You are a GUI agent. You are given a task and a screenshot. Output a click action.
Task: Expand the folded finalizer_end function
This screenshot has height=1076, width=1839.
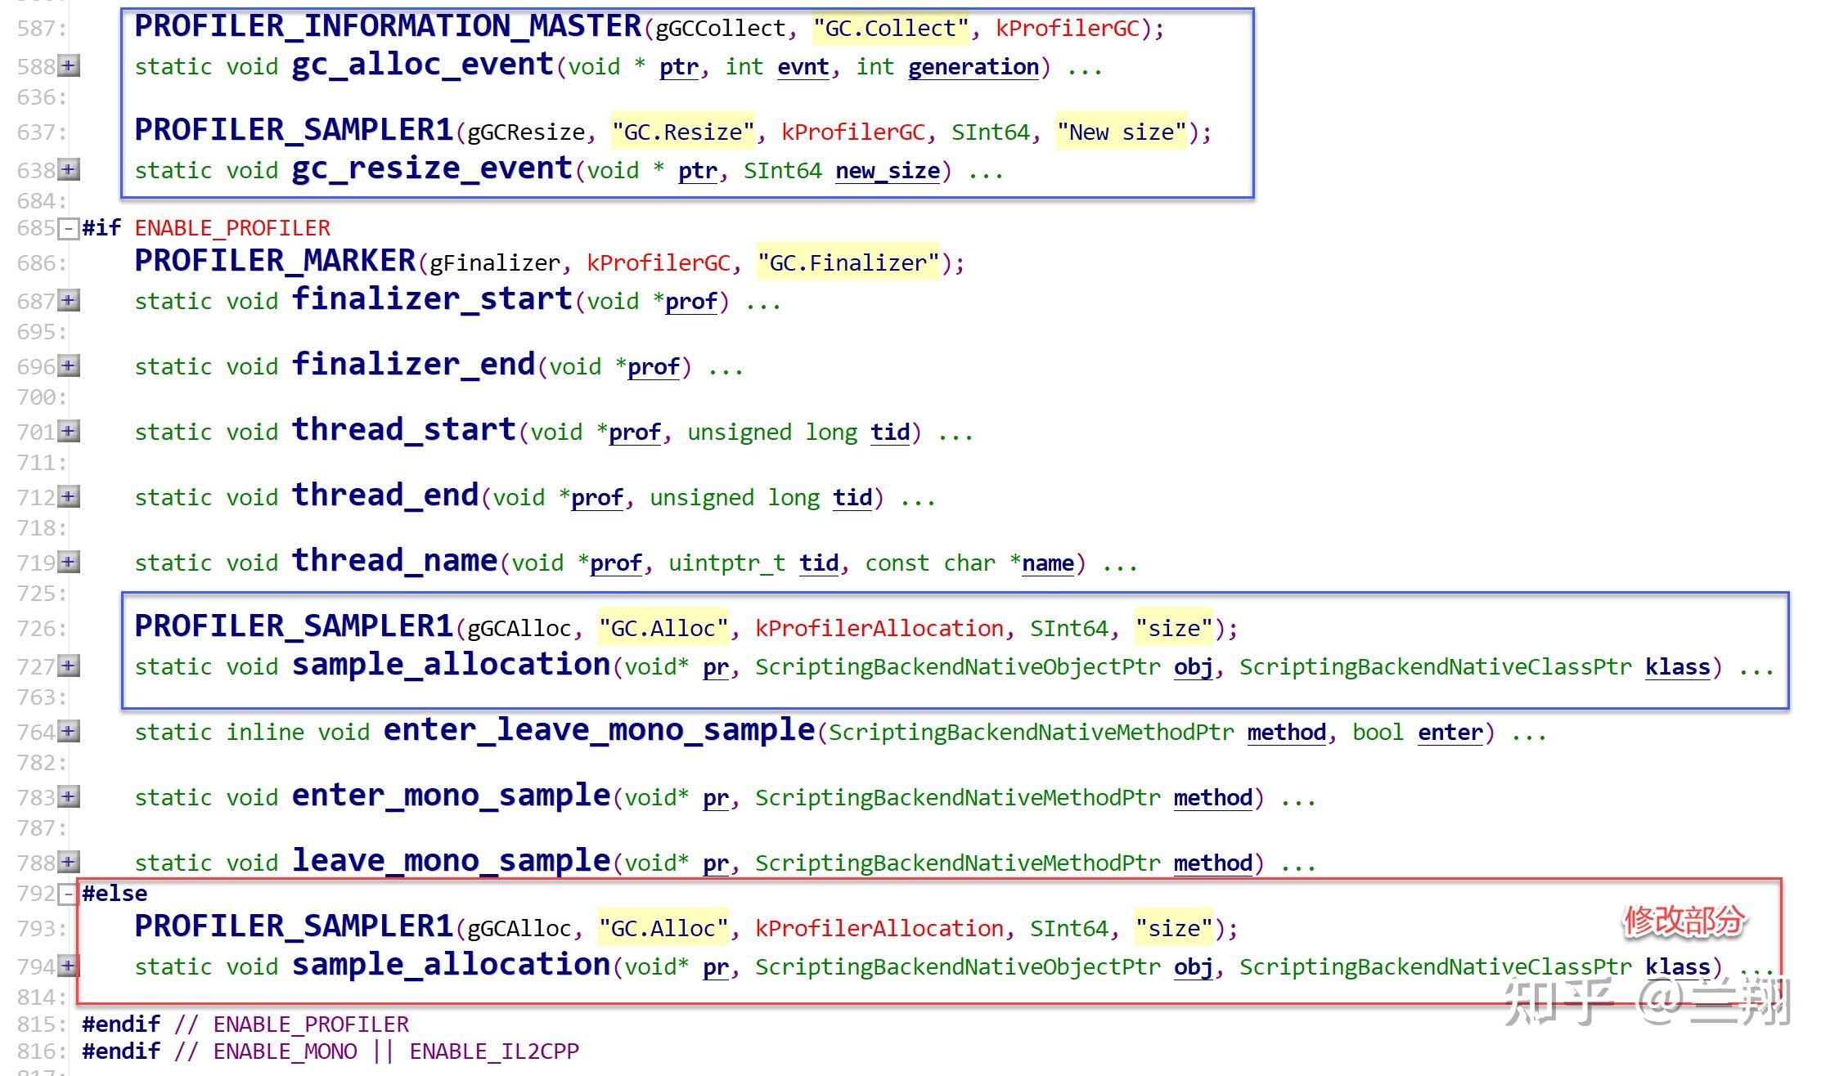coord(70,365)
